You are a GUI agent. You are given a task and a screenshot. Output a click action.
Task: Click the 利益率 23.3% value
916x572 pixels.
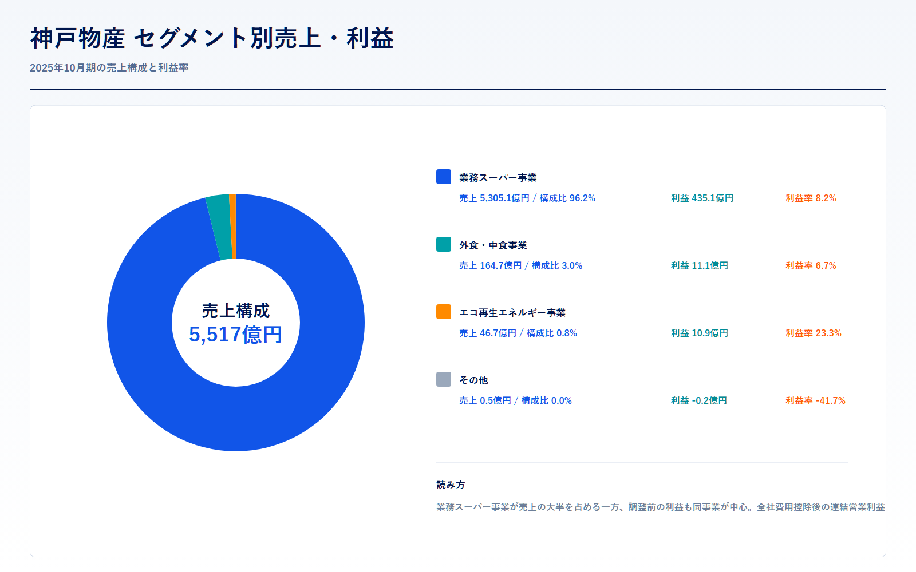tap(814, 333)
